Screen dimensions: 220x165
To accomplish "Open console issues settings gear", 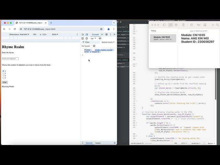I will click(94, 46).
